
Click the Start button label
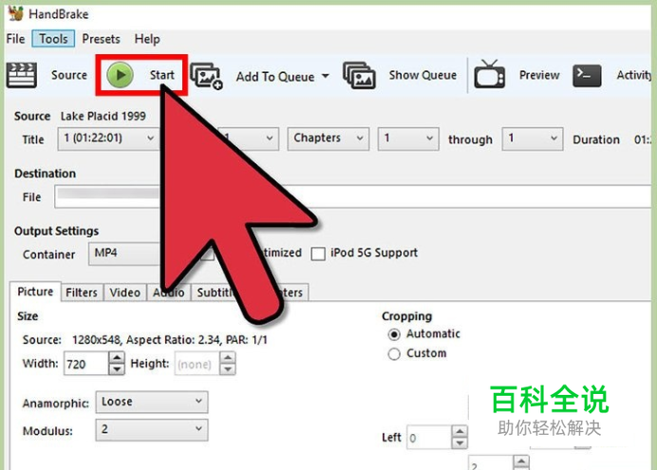(161, 75)
